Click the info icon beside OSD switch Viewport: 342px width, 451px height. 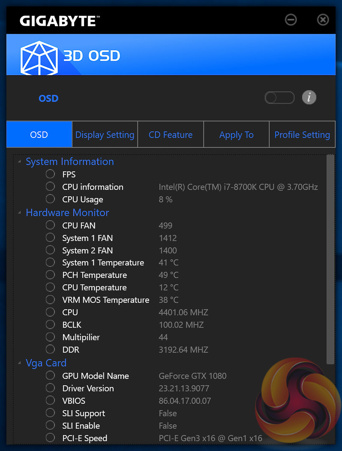[x=309, y=98]
